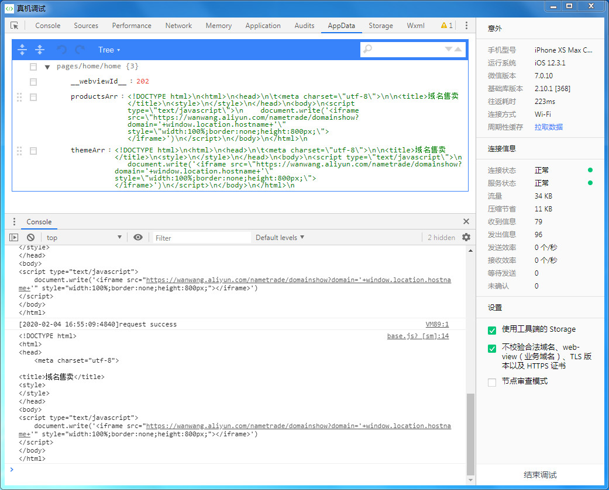Switch to the Wxml tab

415,26
